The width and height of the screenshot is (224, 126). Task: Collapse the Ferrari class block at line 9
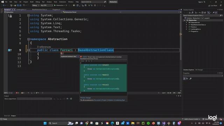point(28,50)
